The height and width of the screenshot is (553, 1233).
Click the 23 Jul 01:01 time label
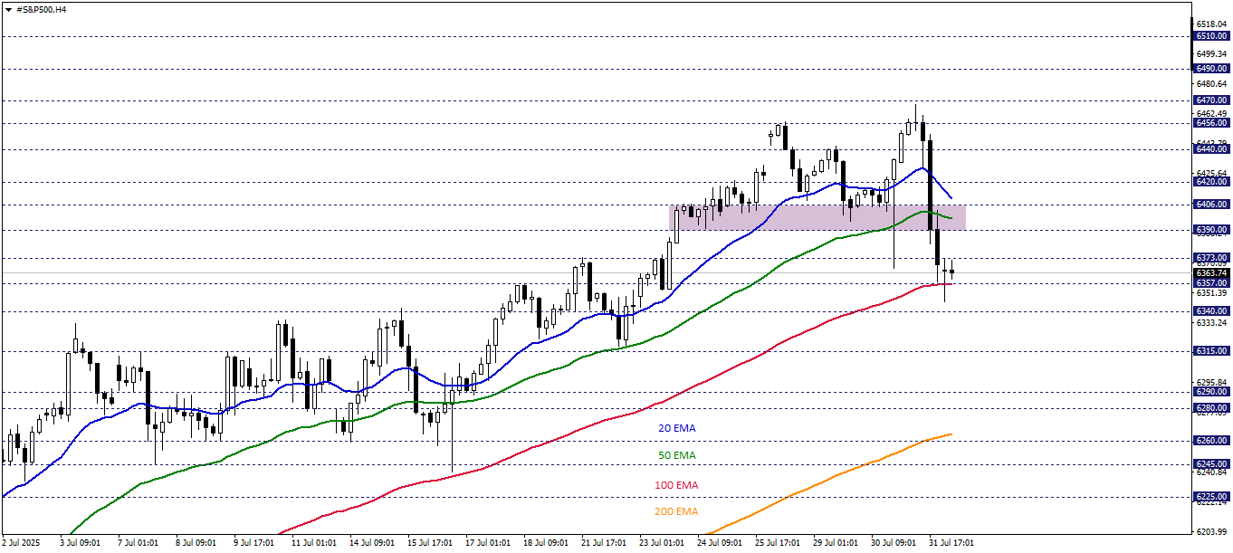point(661,543)
